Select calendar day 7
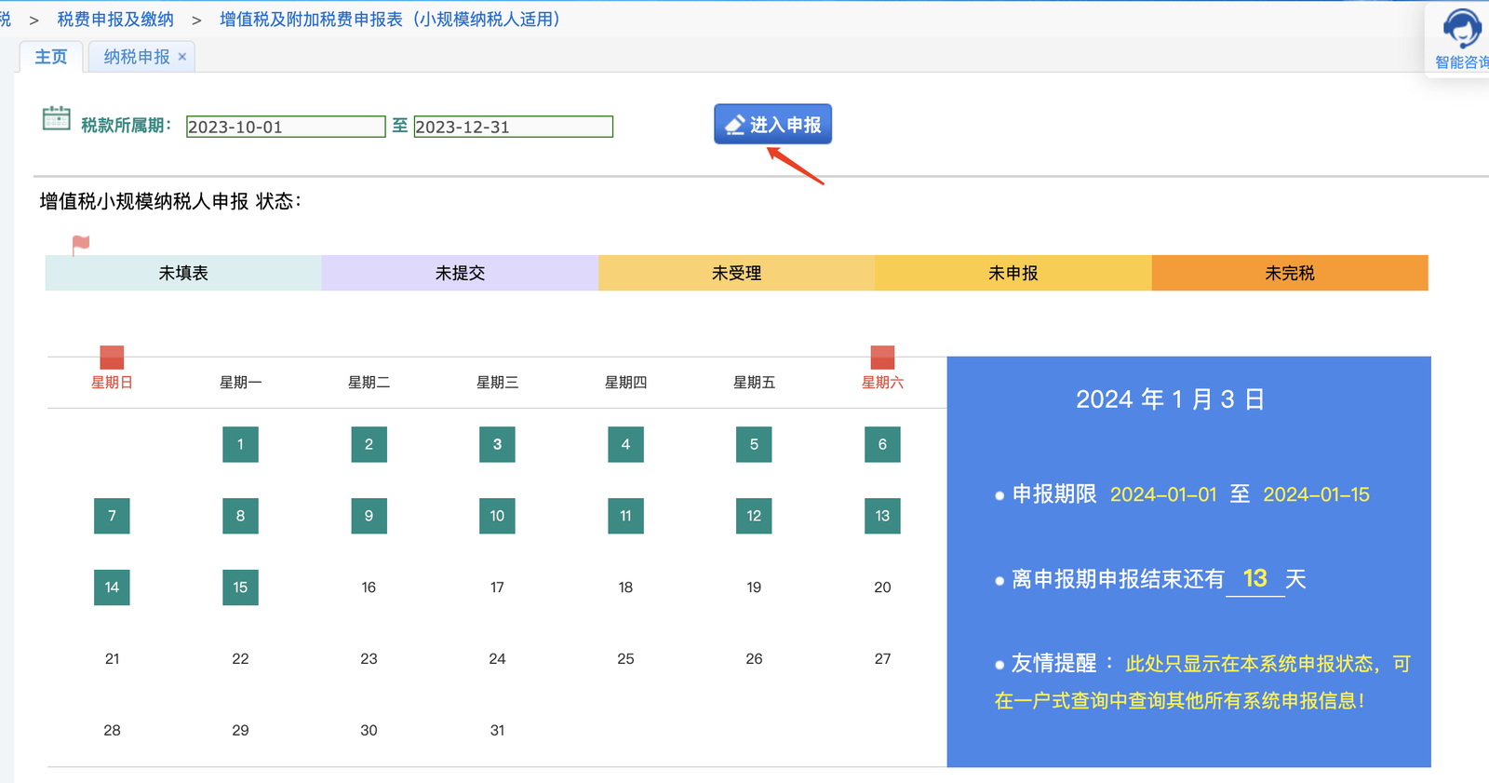 (112, 516)
